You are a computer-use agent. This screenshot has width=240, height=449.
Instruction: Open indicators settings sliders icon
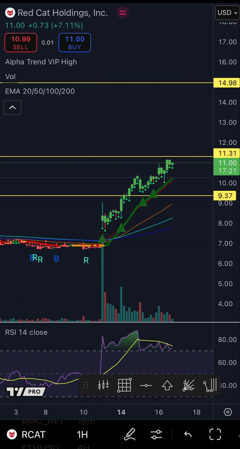pyautogui.click(x=157, y=434)
